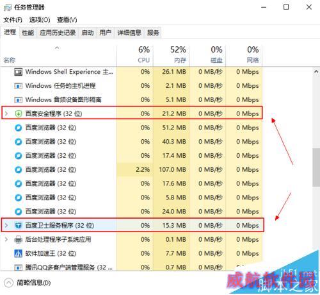Viewport: 320px width, 295px height.
Task: Expand the 百度卫士服务程序 process group
Action: tap(6, 225)
